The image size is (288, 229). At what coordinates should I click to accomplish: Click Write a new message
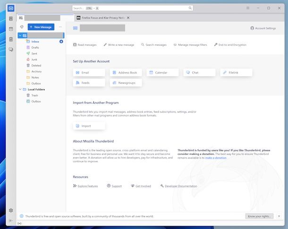[119, 45]
